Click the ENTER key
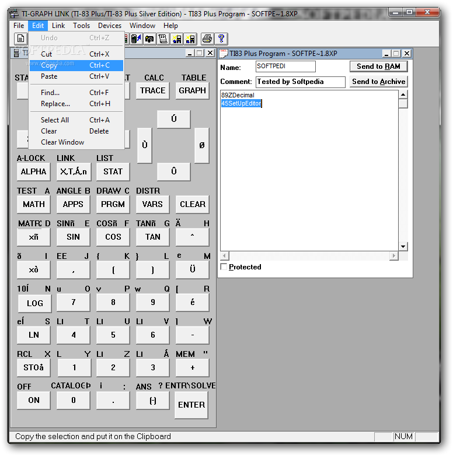 click(191, 405)
